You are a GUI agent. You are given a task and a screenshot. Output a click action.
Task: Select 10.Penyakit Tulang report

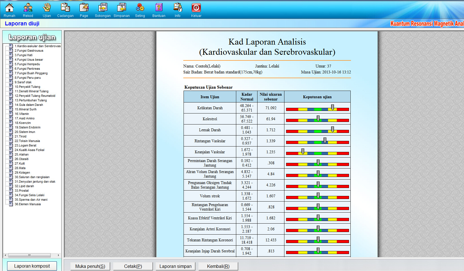[27, 87]
